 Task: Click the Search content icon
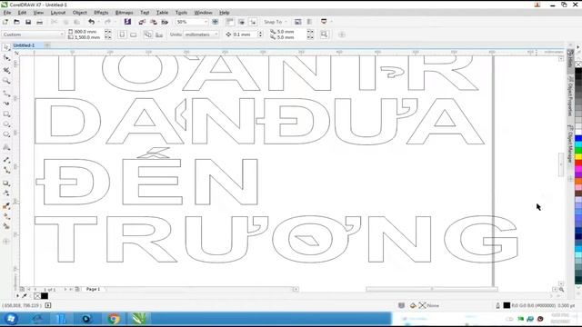(x=127, y=22)
